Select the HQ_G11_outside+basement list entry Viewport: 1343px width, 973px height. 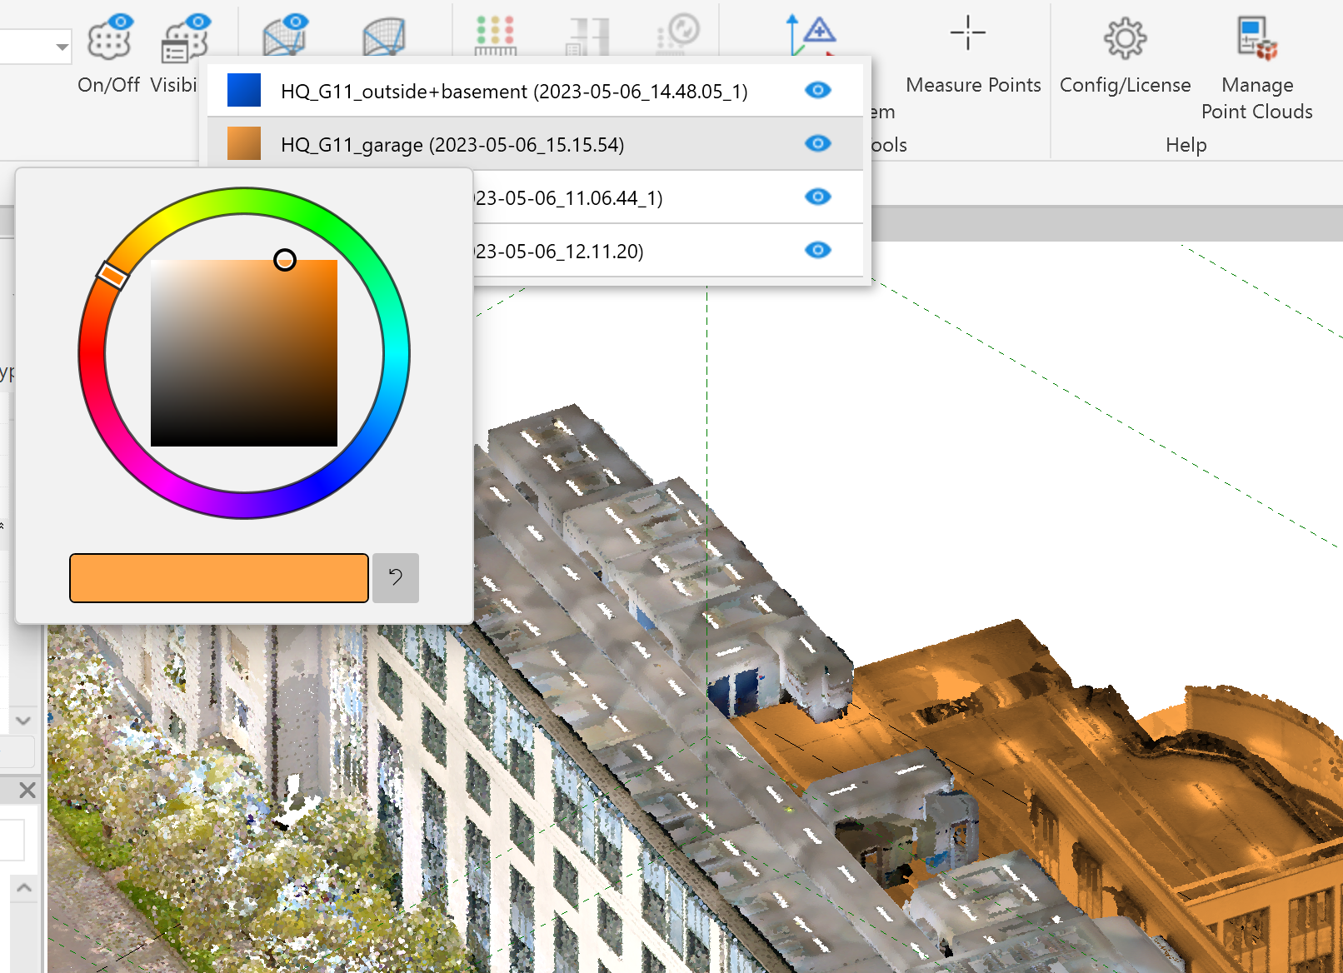click(x=513, y=92)
